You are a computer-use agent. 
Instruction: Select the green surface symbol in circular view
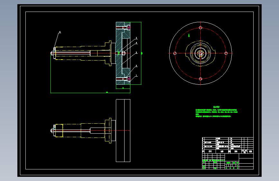(x=189, y=36)
